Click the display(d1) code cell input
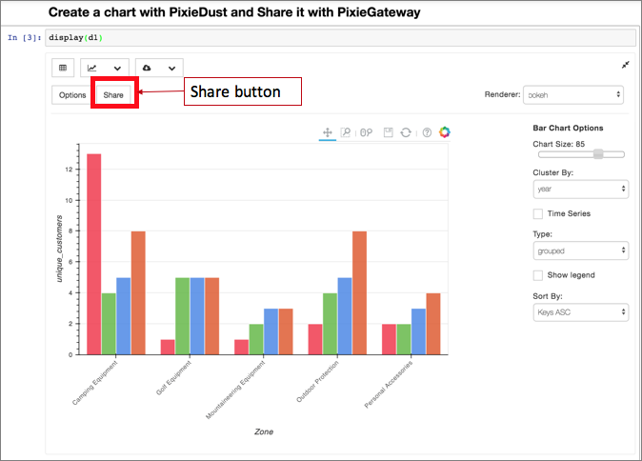 tap(340, 38)
